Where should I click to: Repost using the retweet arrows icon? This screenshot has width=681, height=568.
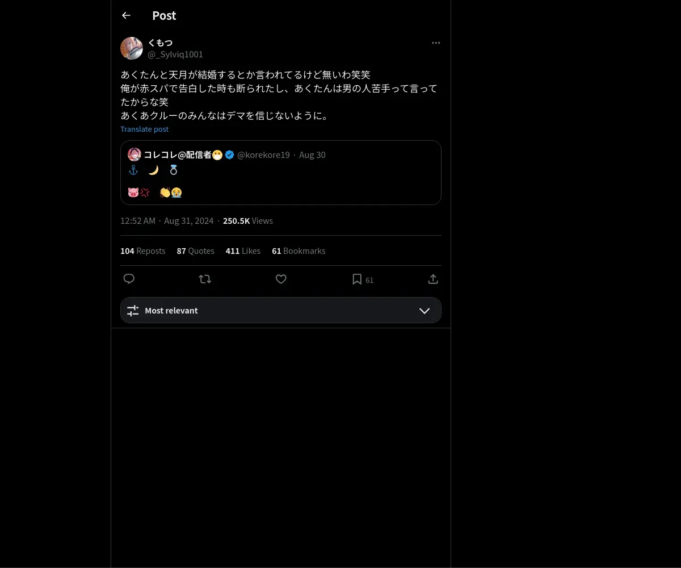[205, 279]
